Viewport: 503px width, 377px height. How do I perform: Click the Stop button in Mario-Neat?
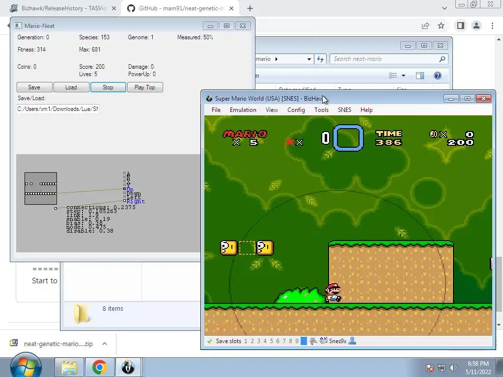pos(108,87)
